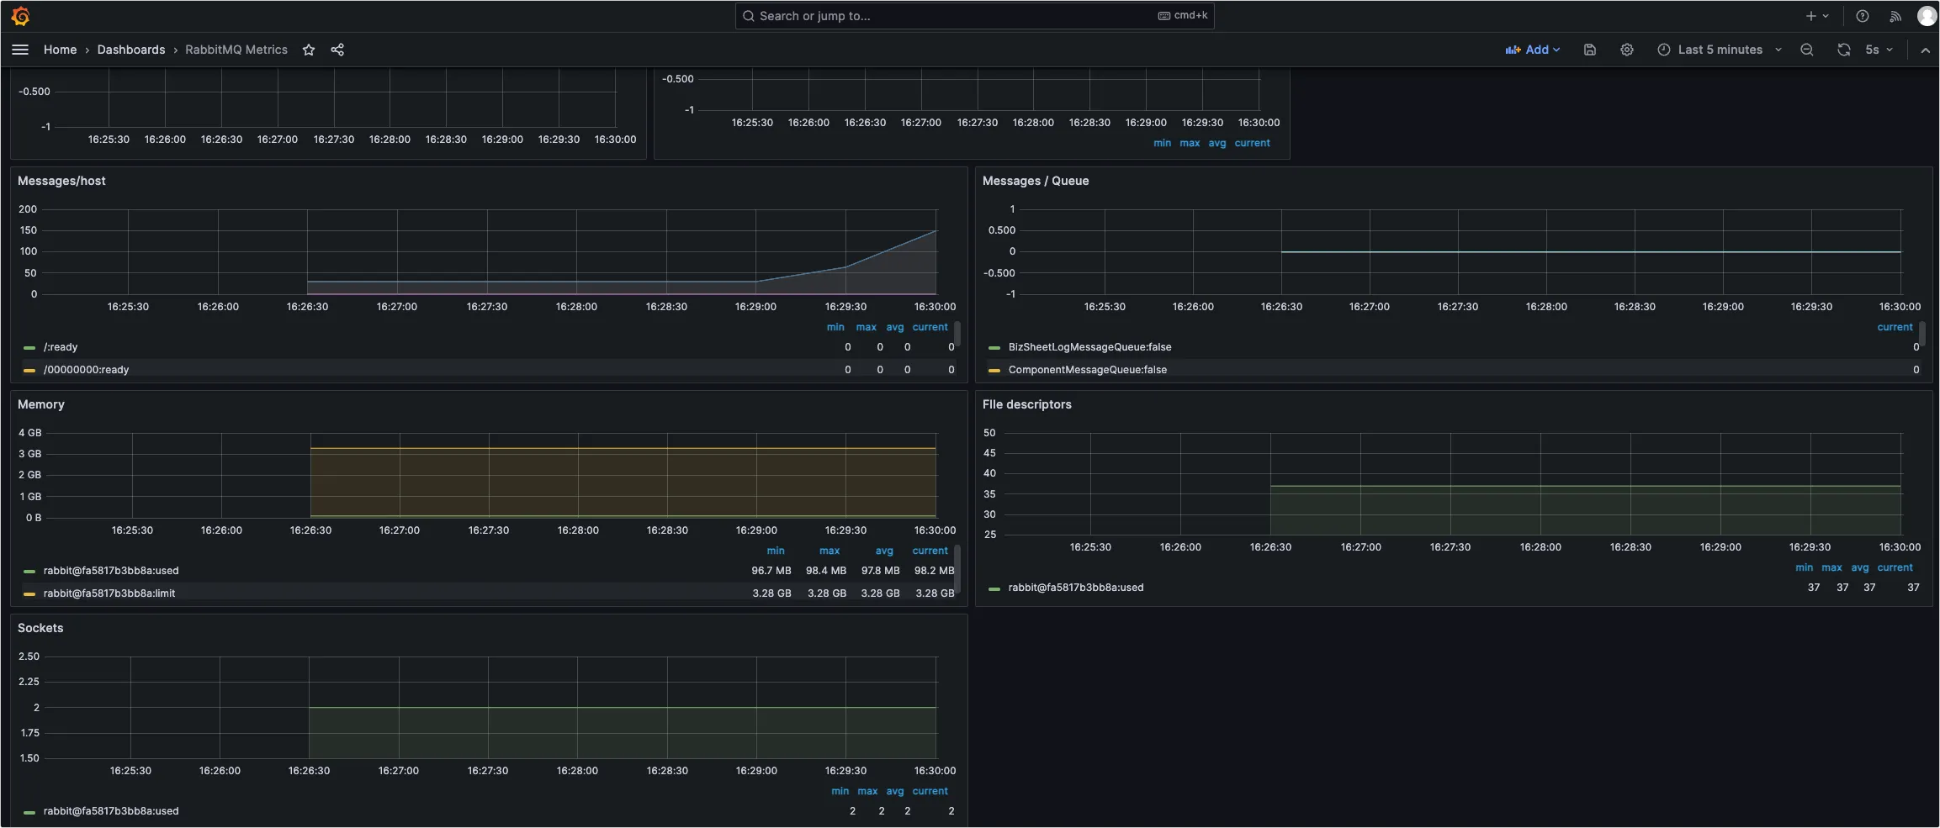Viewport: 1940px width, 828px height.
Task: Toggle rabbit@fa5817b3bb8a:limit series in Memory legend
Action: [109, 593]
